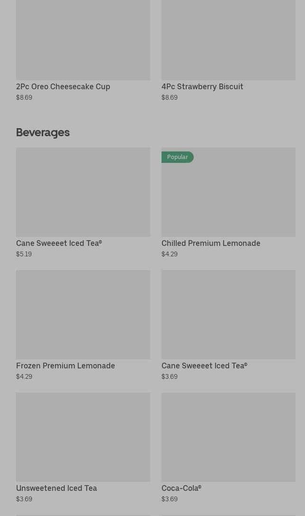Tap the Frozen Premium Lemonade image
Image resolution: width=305 pixels, height=516 pixels.
coord(83,314)
